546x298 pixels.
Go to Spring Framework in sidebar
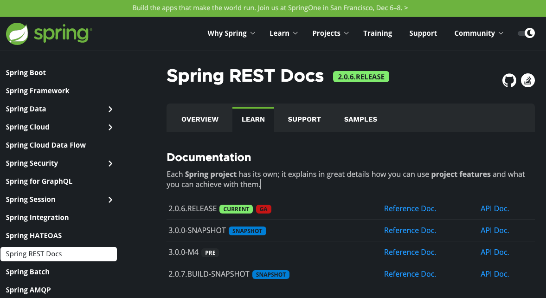(38, 91)
